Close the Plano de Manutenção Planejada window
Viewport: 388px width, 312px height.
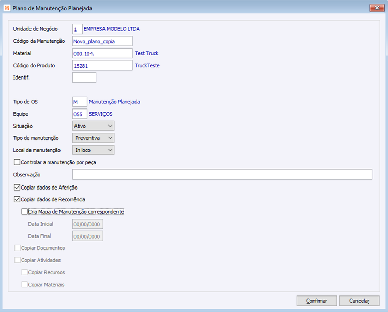point(377,8)
